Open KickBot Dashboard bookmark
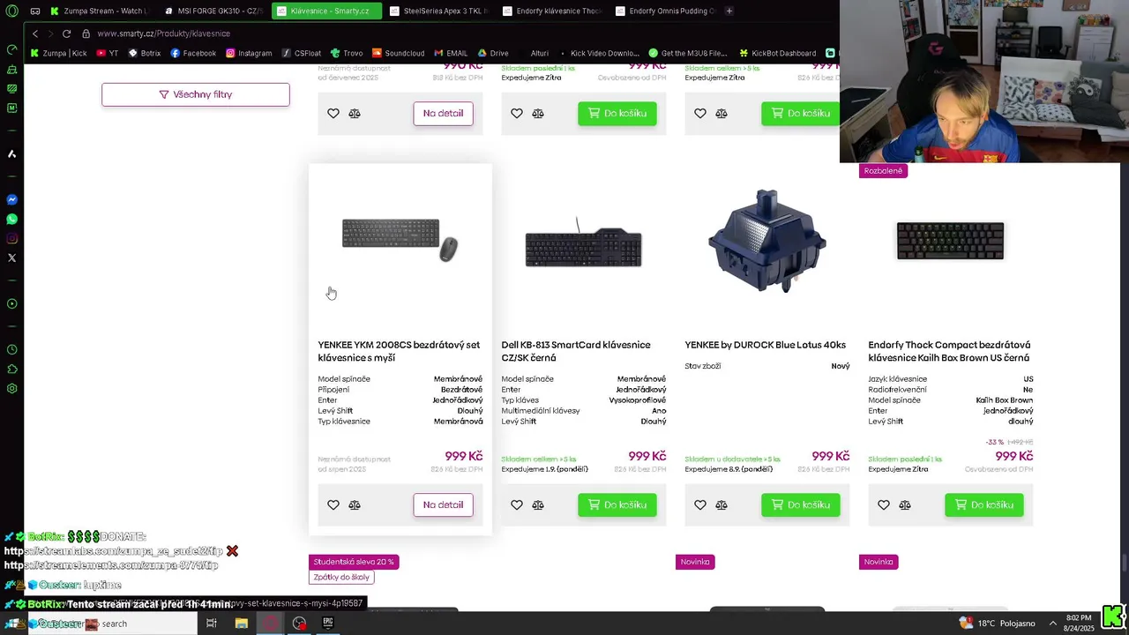Screen dimensions: 1129x635 point(777,53)
